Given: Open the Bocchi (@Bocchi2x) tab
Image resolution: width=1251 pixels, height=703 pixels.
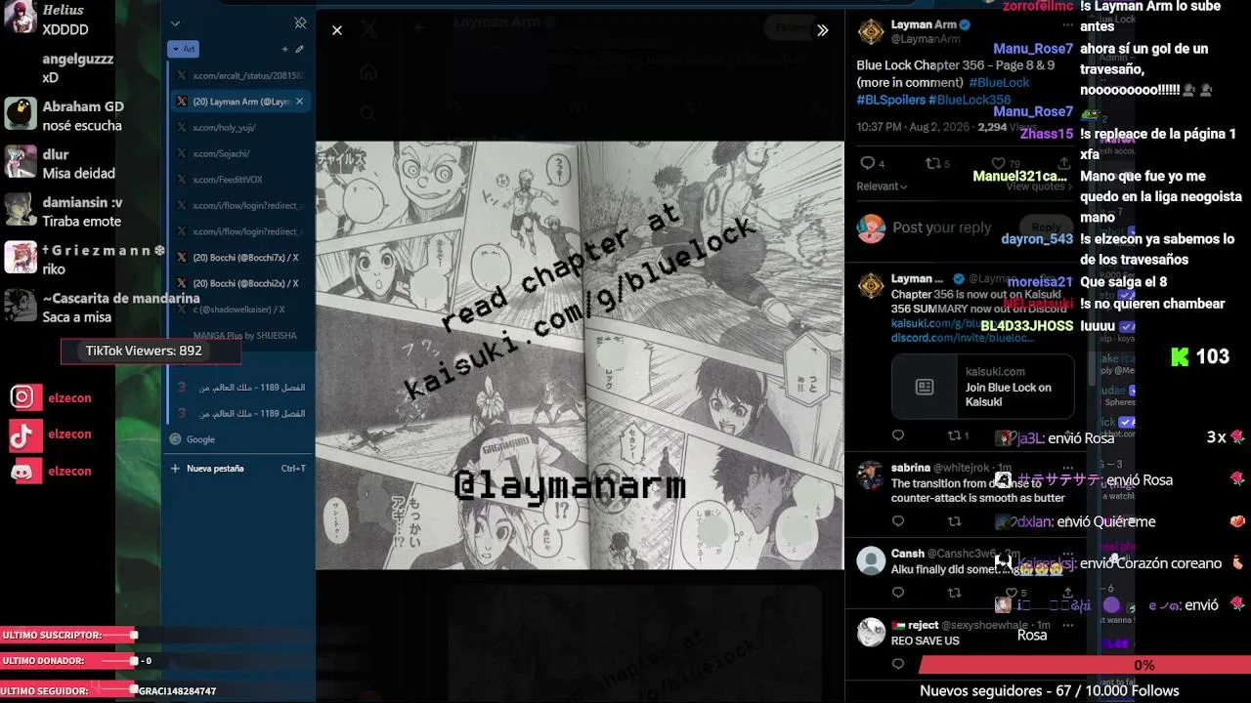Looking at the screenshot, I should tap(240, 283).
